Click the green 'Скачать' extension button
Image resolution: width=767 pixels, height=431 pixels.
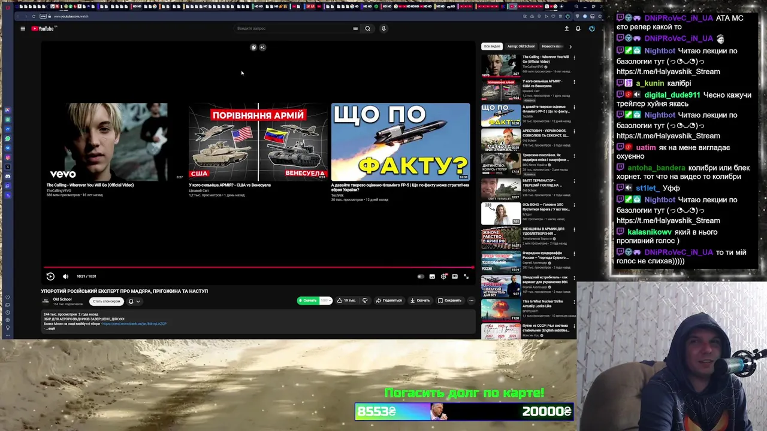tap(308, 301)
